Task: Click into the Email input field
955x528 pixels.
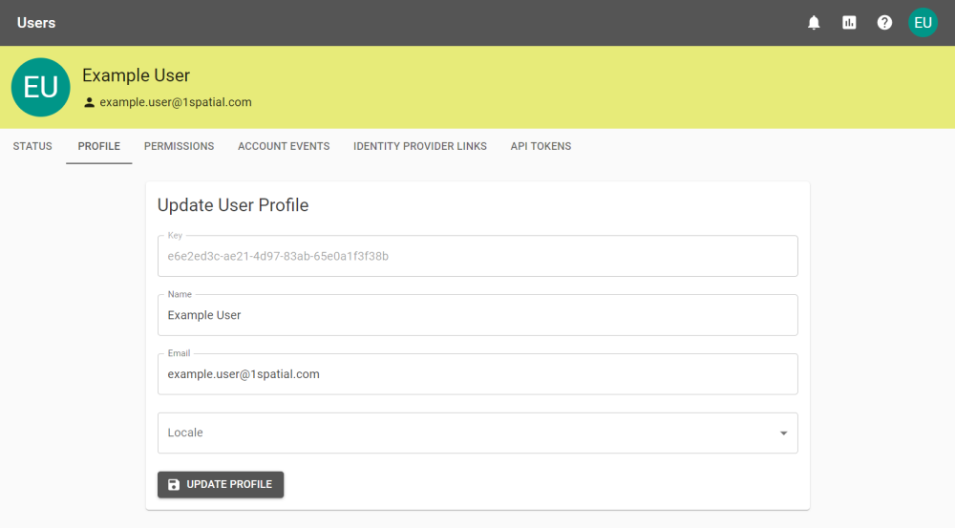Action: [477, 374]
